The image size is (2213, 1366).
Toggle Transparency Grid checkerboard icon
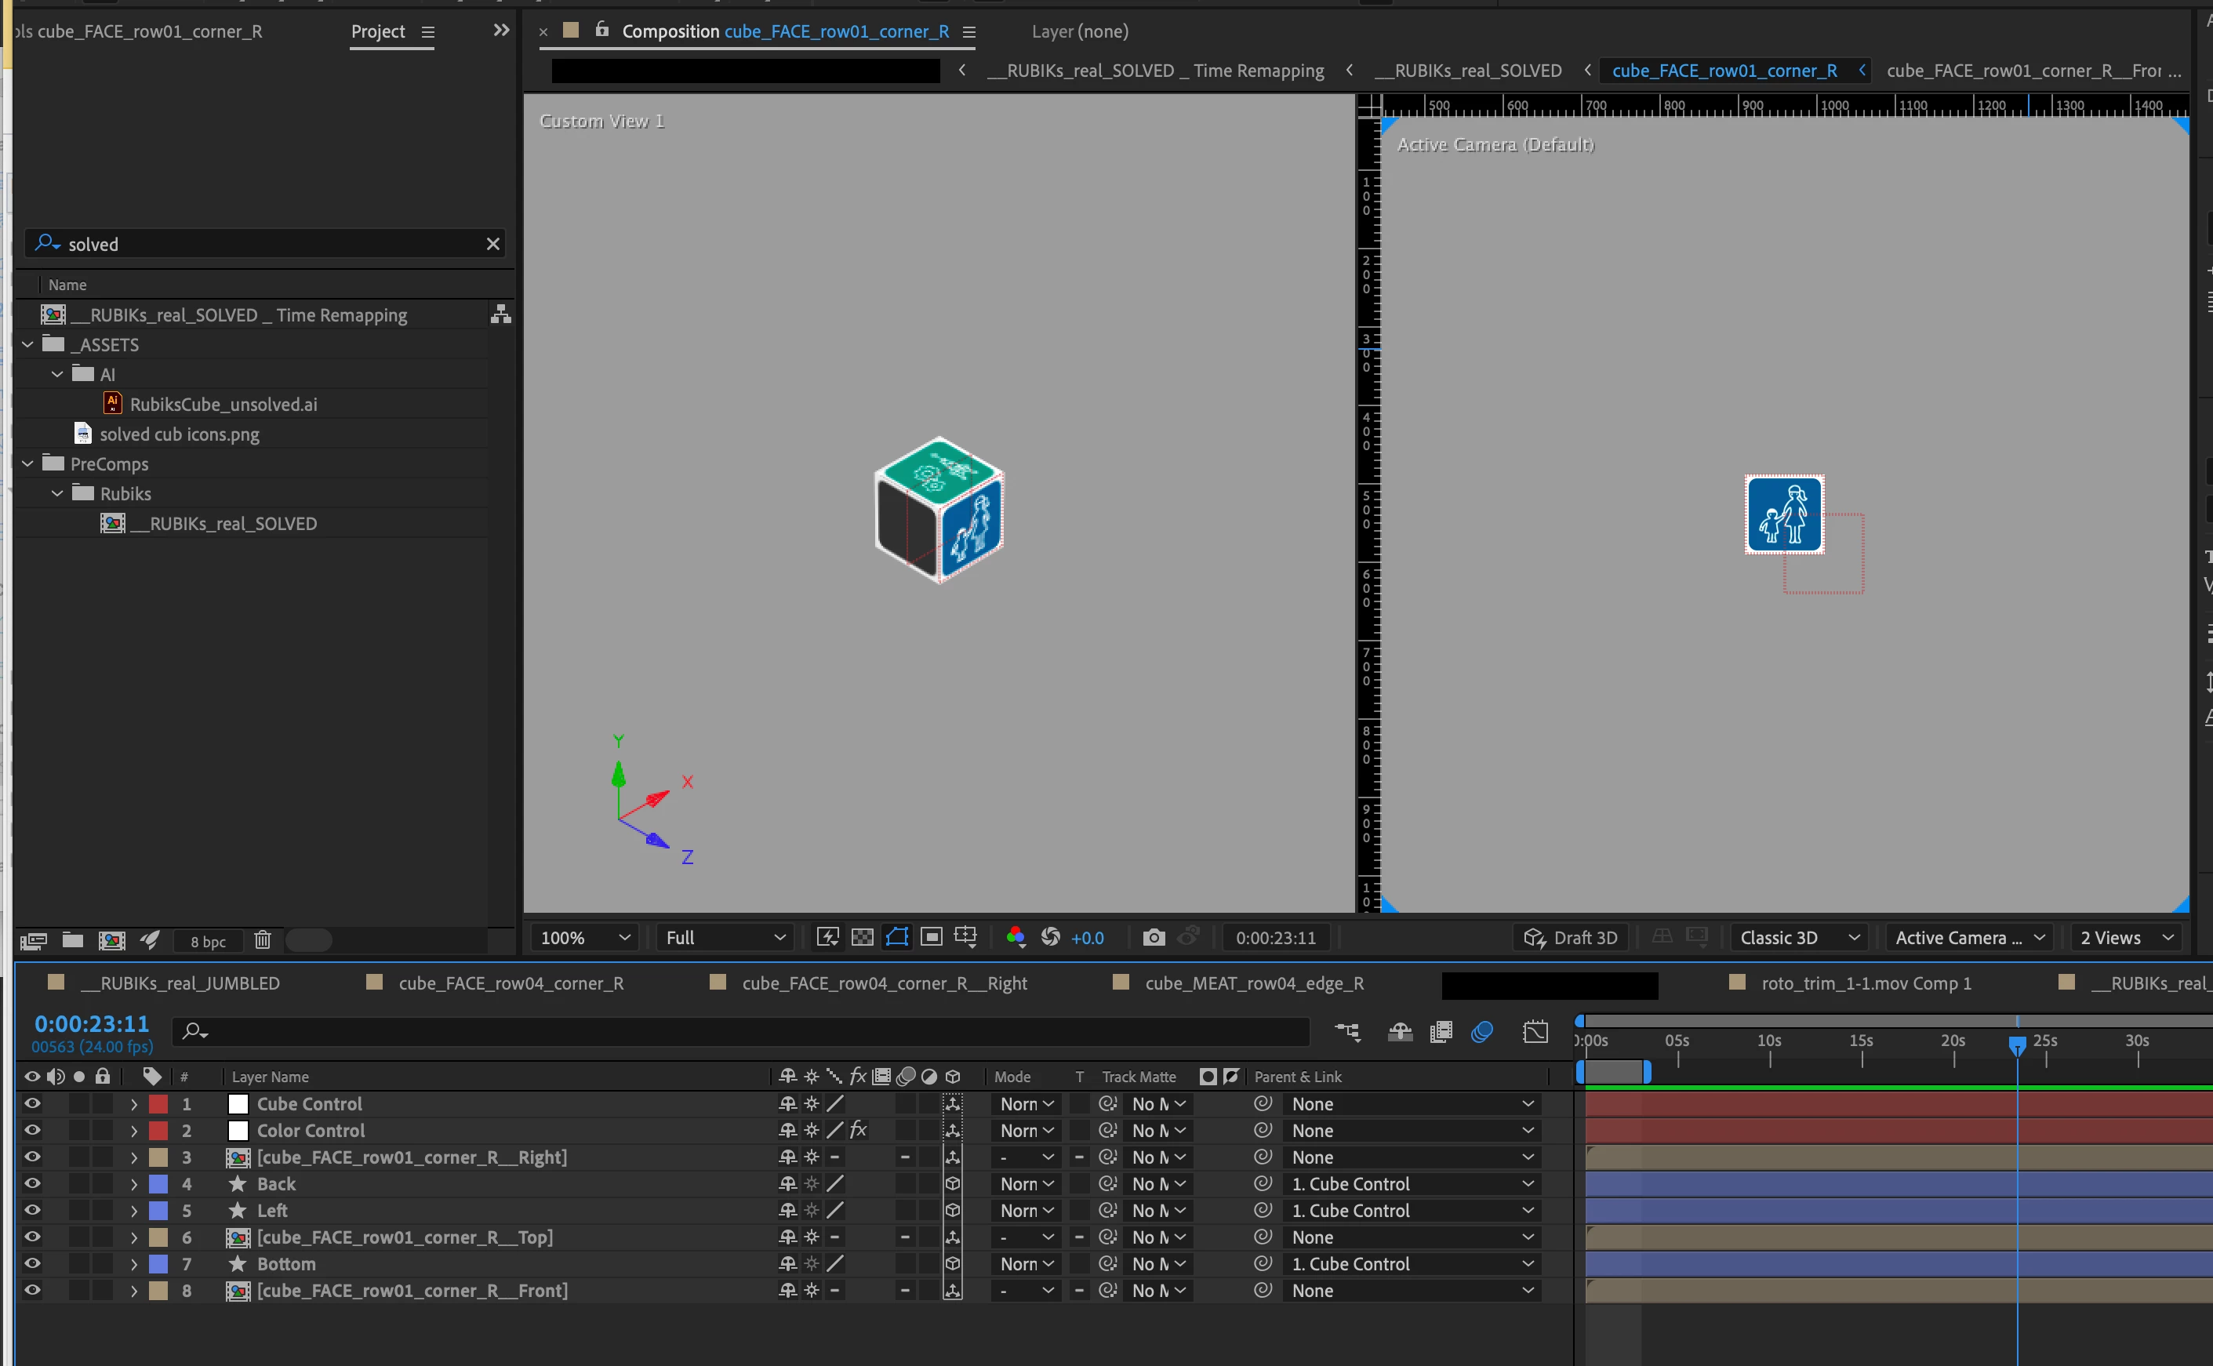862,937
